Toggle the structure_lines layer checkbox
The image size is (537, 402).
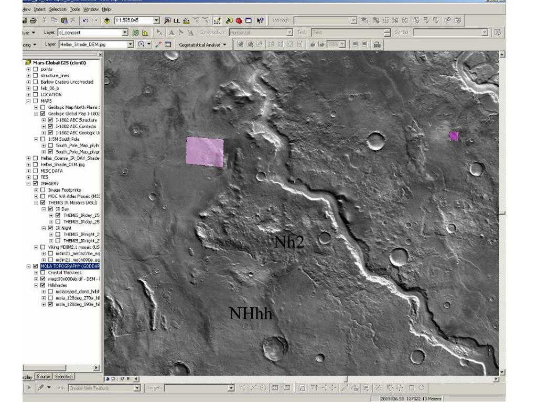(x=35, y=75)
